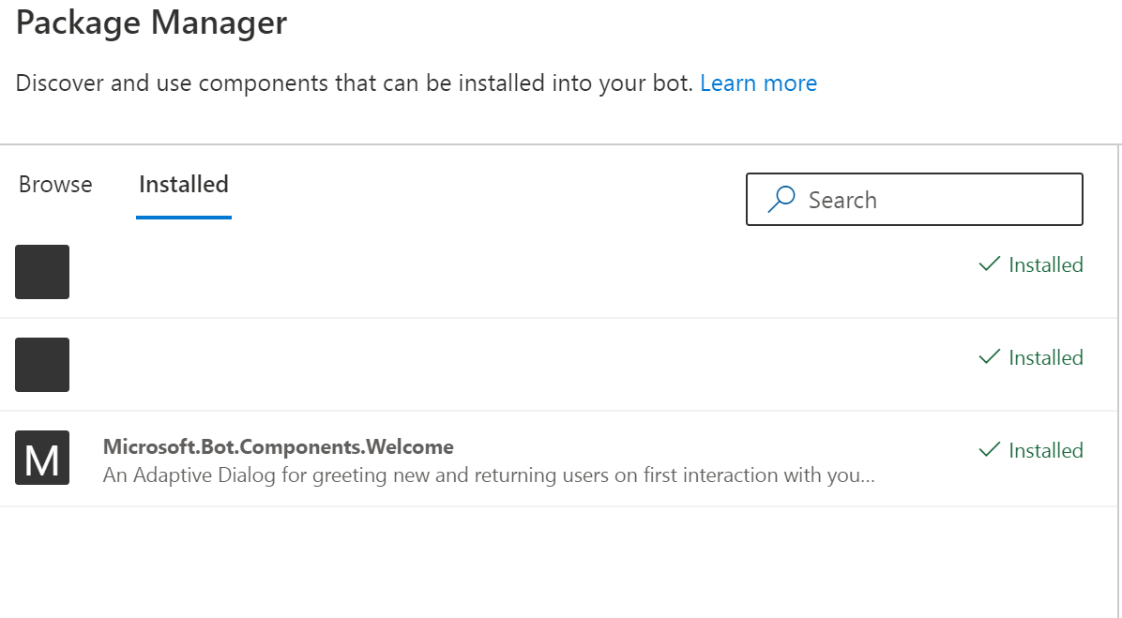The height and width of the screenshot is (618, 1122).
Task: Select the Installed tab
Action: click(x=183, y=185)
